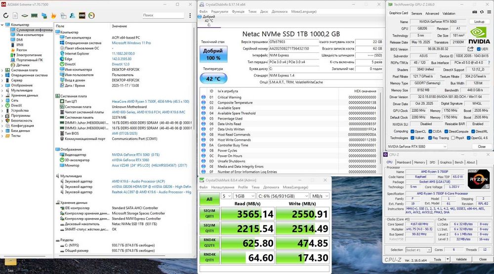Open CrystalDiskMark test count dropdown showing 5

226,196
